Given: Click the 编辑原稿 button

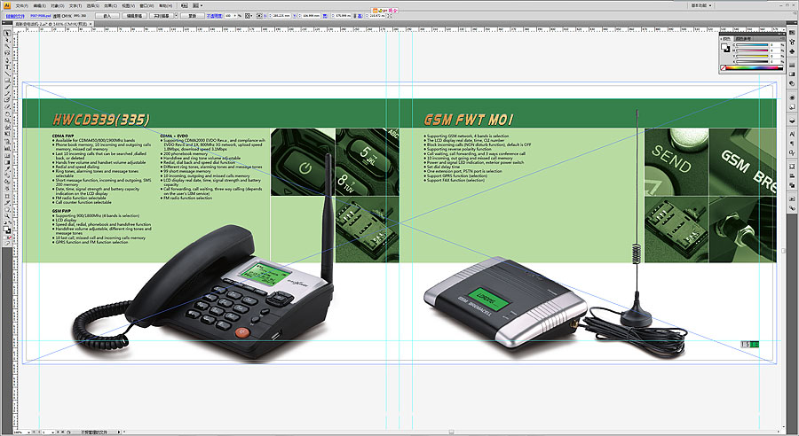Looking at the screenshot, I should coord(134,16).
